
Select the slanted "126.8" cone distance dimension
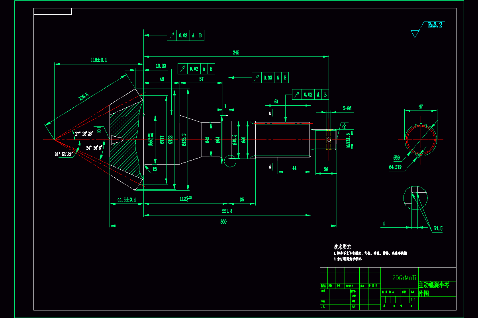coord(84,97)
